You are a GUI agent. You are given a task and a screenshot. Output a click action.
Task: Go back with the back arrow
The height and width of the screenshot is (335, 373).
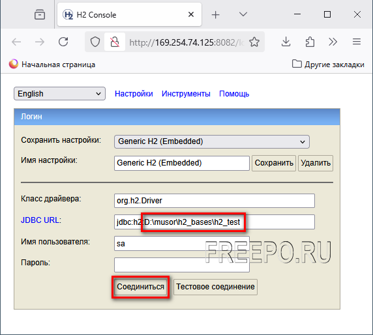pyautogui.click(x=16, y=42)
